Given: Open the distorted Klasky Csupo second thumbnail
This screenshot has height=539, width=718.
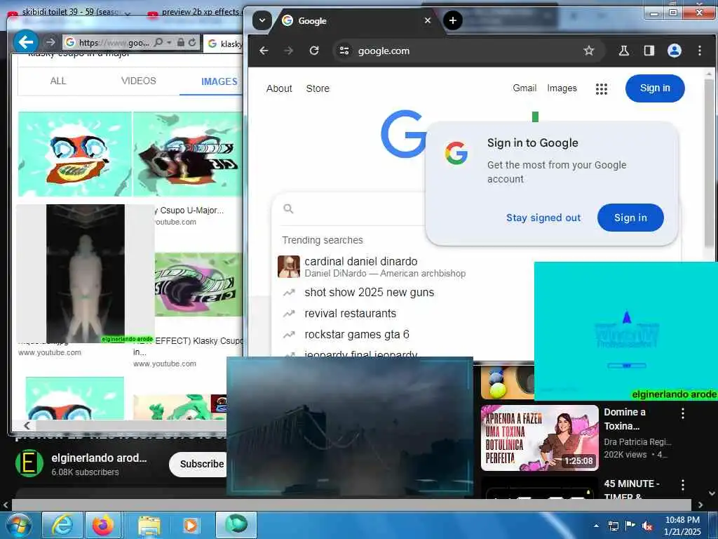Looking at the screenshot, I should click(188, 154).
